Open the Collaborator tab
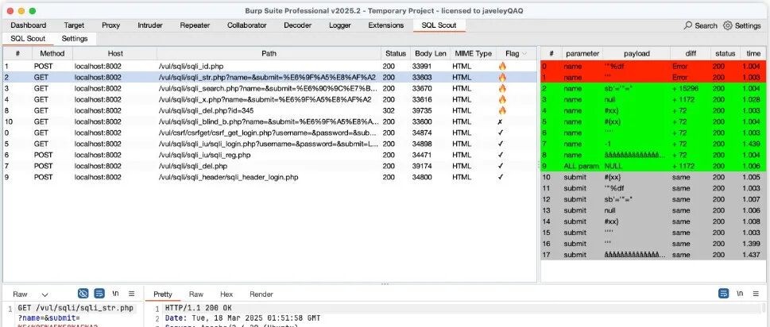770x327 pixels. coord(247,25)
